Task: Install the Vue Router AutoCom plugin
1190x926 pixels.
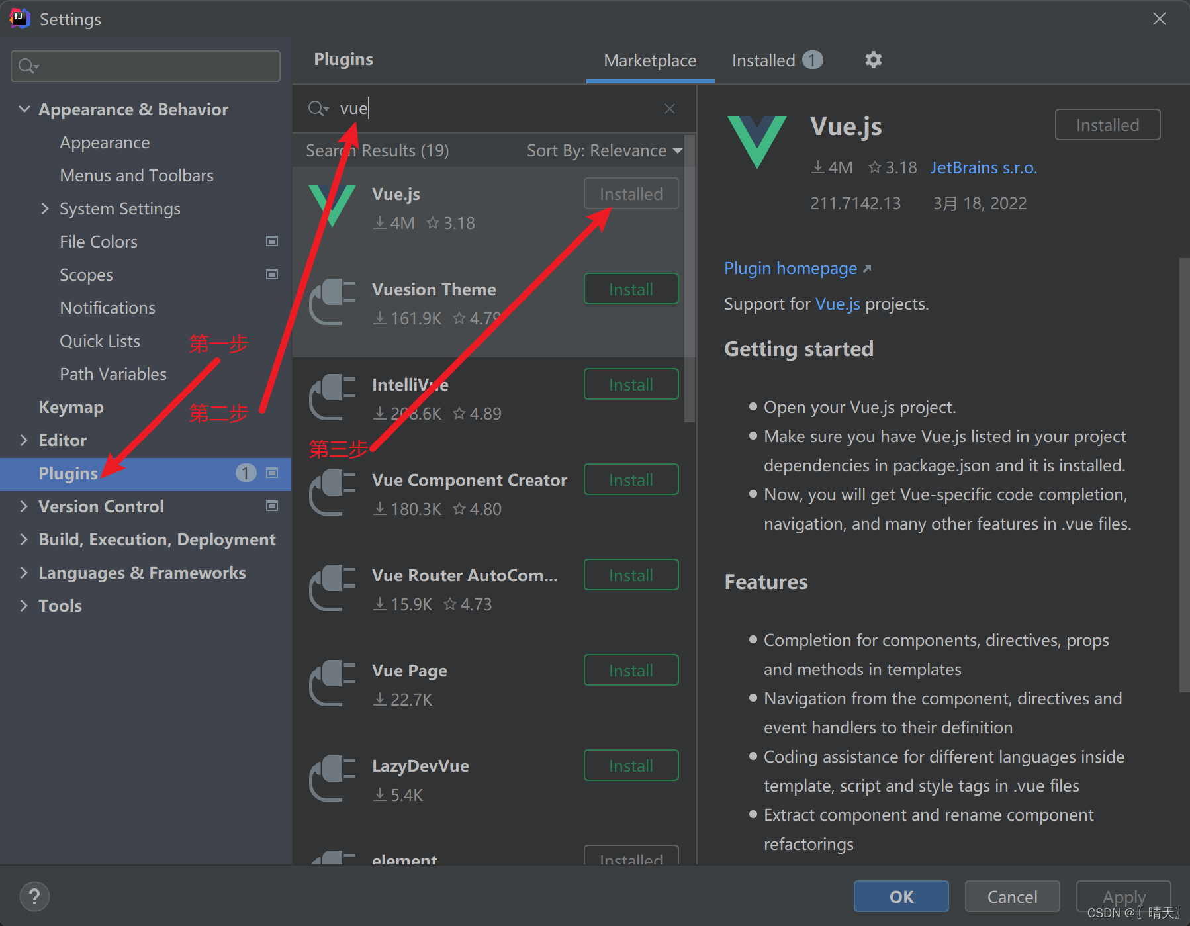Action: (x=631, y=575)
